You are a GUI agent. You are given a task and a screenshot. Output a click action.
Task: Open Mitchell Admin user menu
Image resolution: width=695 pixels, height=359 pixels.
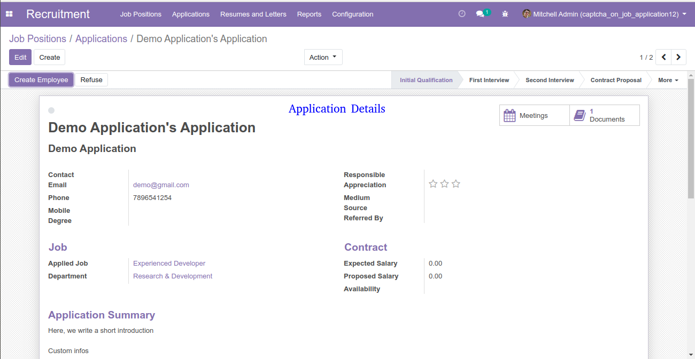(x=605, y=14)
